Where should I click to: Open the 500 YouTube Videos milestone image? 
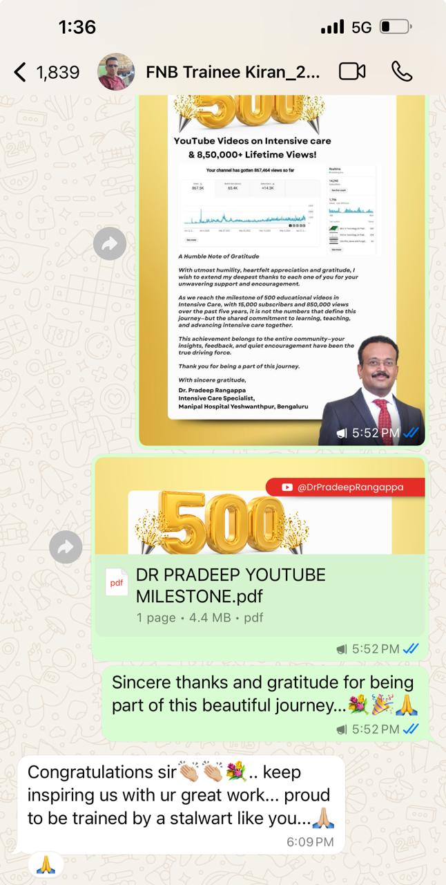pyautogui.click(x=282, y=270)
